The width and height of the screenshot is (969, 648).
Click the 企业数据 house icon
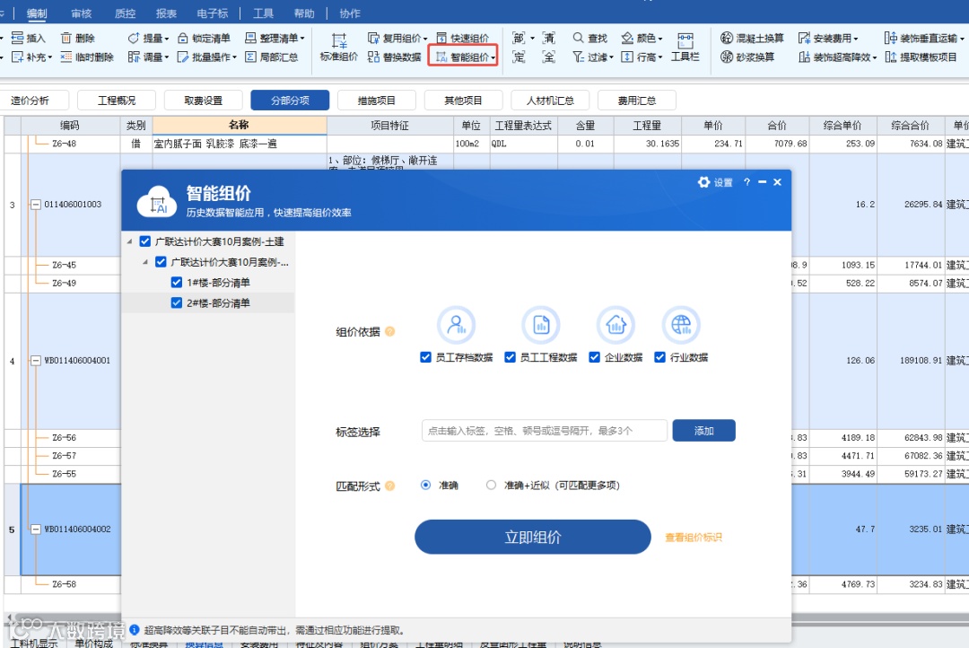point(615,325)
